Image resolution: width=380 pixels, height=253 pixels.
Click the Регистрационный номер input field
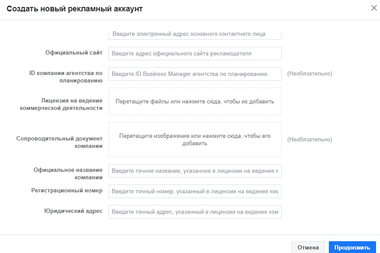click(195, 191)
